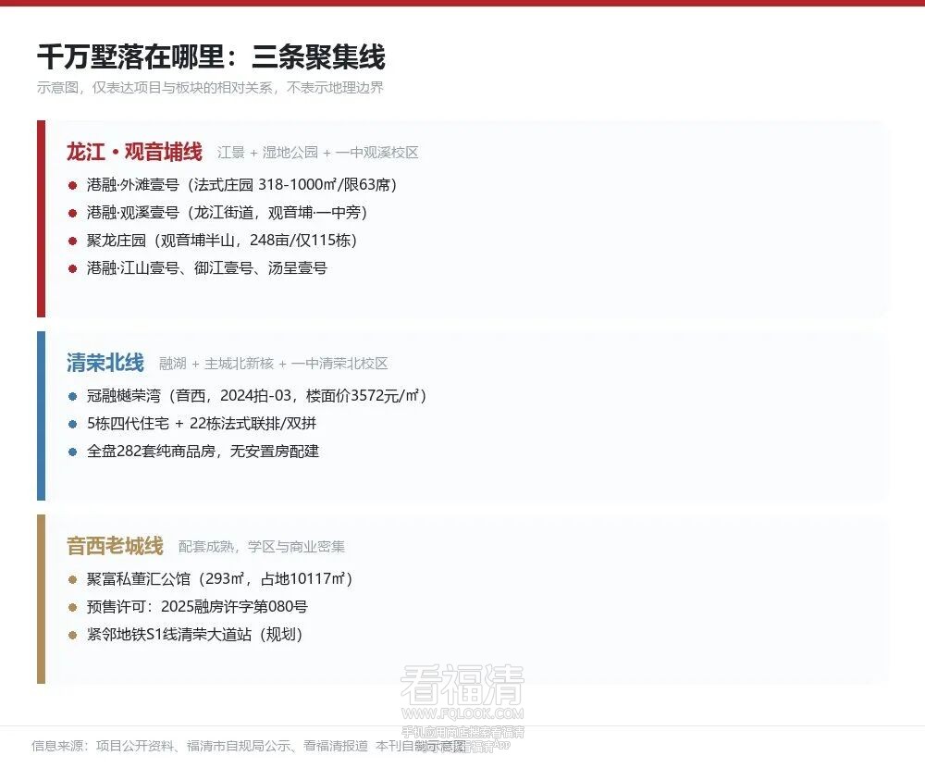Click the title "千万墅落在哪里：三条聚集线"
Viewport: 925px width, 768px height.
(211, 57)
